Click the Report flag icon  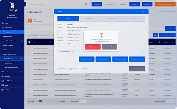pyautogui.click(x=82, y=69)
